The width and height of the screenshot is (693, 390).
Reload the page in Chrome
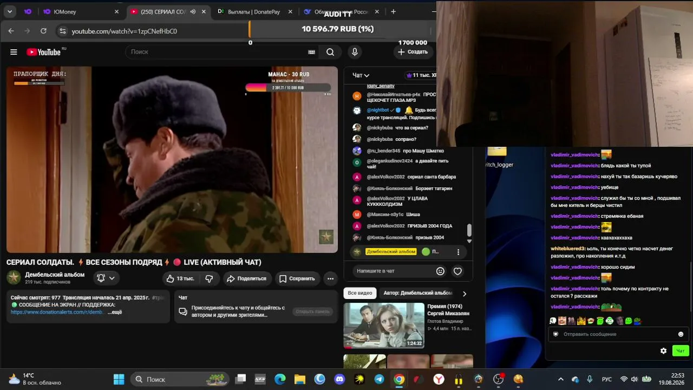point(43,31)
